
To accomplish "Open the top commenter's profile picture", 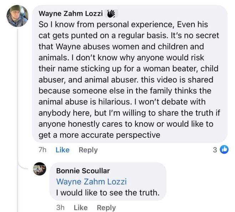I will pos(17,16).
